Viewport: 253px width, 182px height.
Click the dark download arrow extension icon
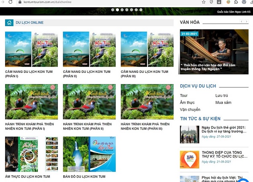pos(219,2)
